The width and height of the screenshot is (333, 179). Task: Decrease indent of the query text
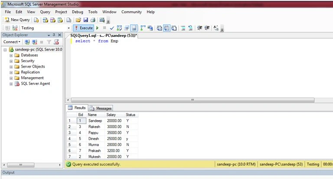coord(199,28)
